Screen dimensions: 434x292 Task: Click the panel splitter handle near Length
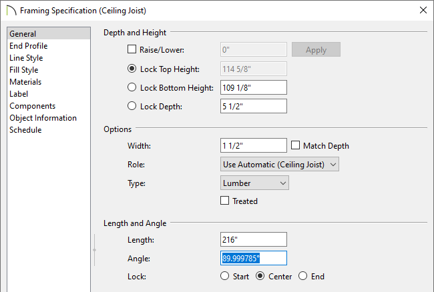95,250
